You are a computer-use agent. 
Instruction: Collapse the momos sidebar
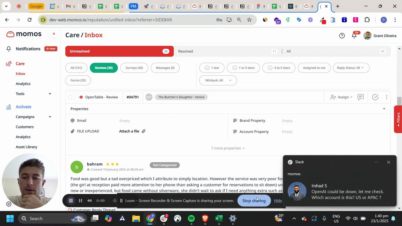(x=54, y=34)
